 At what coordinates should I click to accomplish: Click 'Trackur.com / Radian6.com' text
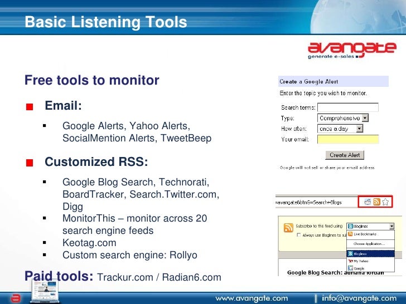(x=159, y=277)
